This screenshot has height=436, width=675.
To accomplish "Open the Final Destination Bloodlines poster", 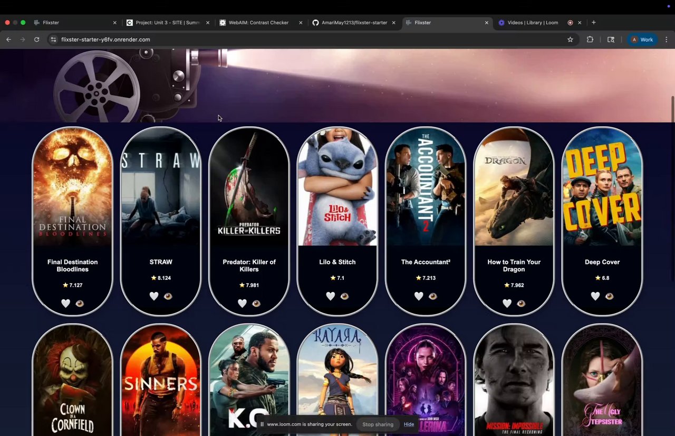I will tap(73, 187).
